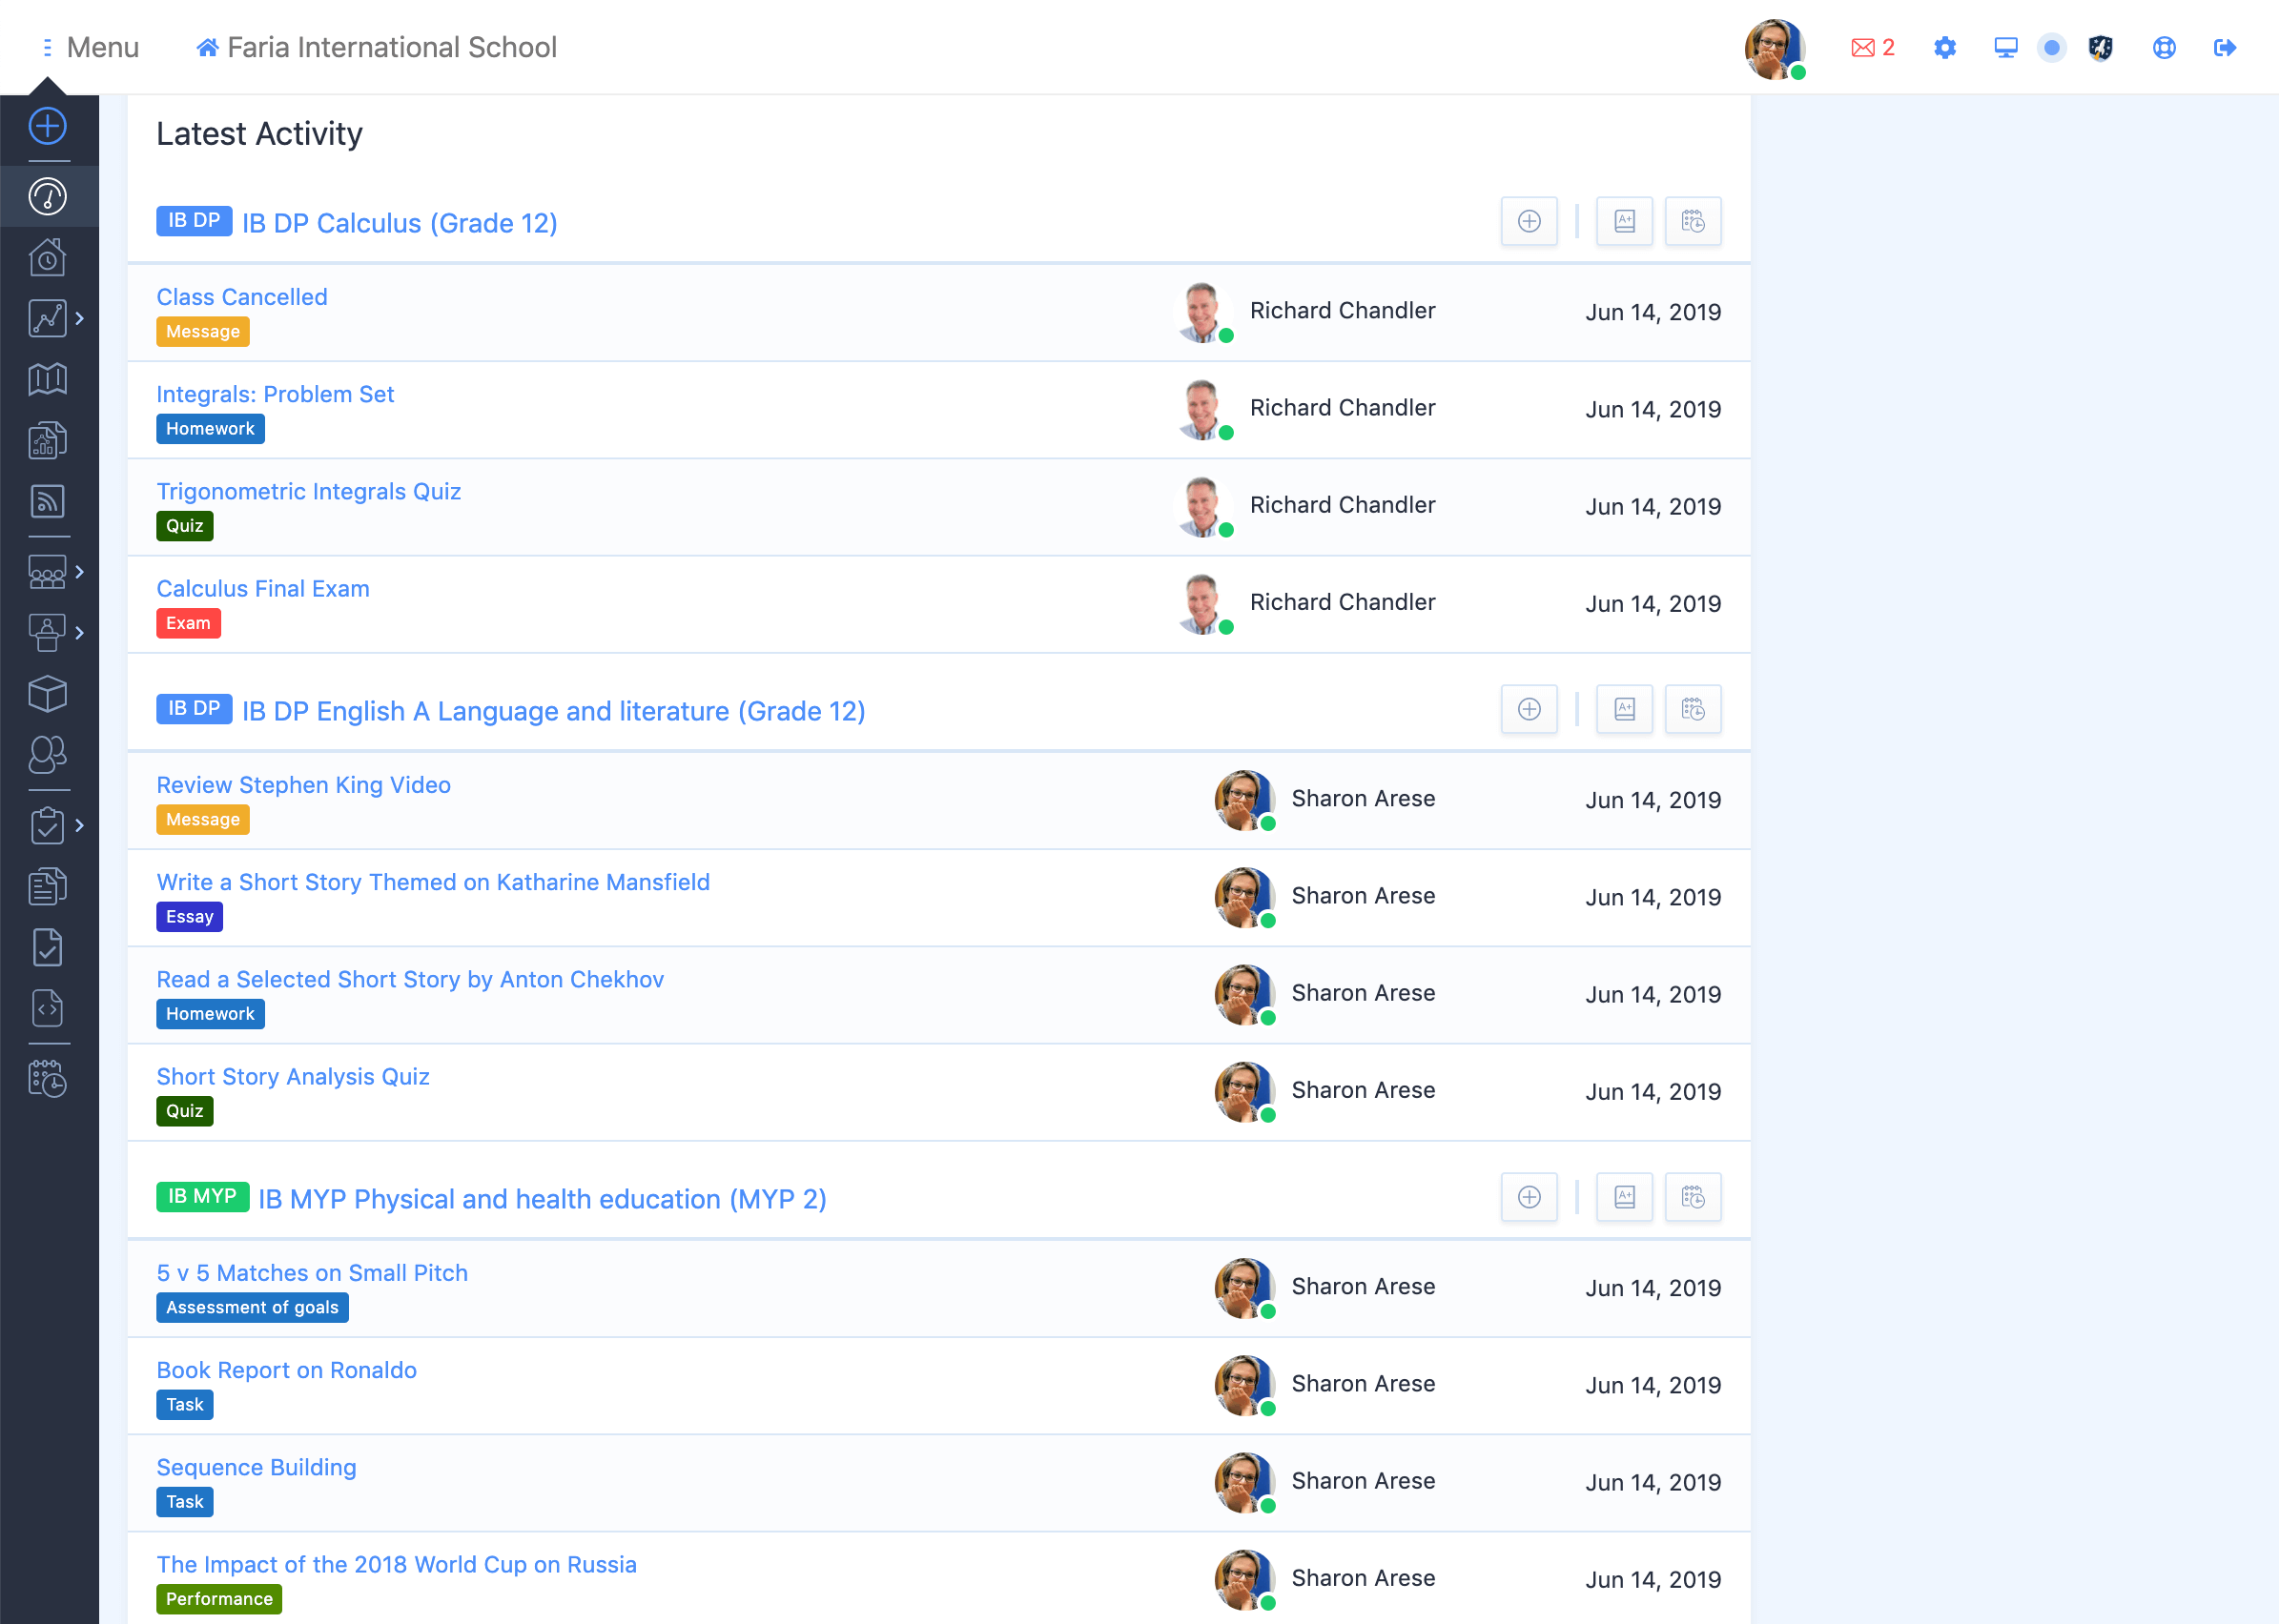The width and height of the screenshot is (2279, 1624).
Task: Open Short Story Analysis Quiz
Action: click(293, 1076)
